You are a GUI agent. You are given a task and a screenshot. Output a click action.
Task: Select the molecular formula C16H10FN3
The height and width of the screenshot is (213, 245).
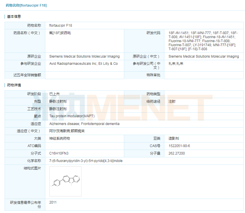pyautogui.click(x=59, y=153)
